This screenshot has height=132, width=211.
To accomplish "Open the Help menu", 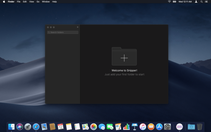I will pyautogui.click(x=54, y=2).
